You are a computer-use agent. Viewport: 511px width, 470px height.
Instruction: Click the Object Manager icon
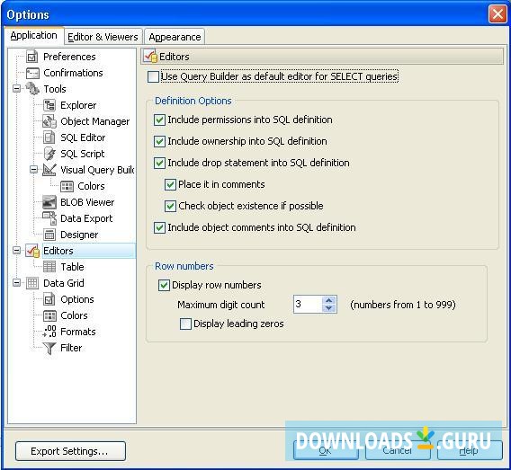(49, 121)
